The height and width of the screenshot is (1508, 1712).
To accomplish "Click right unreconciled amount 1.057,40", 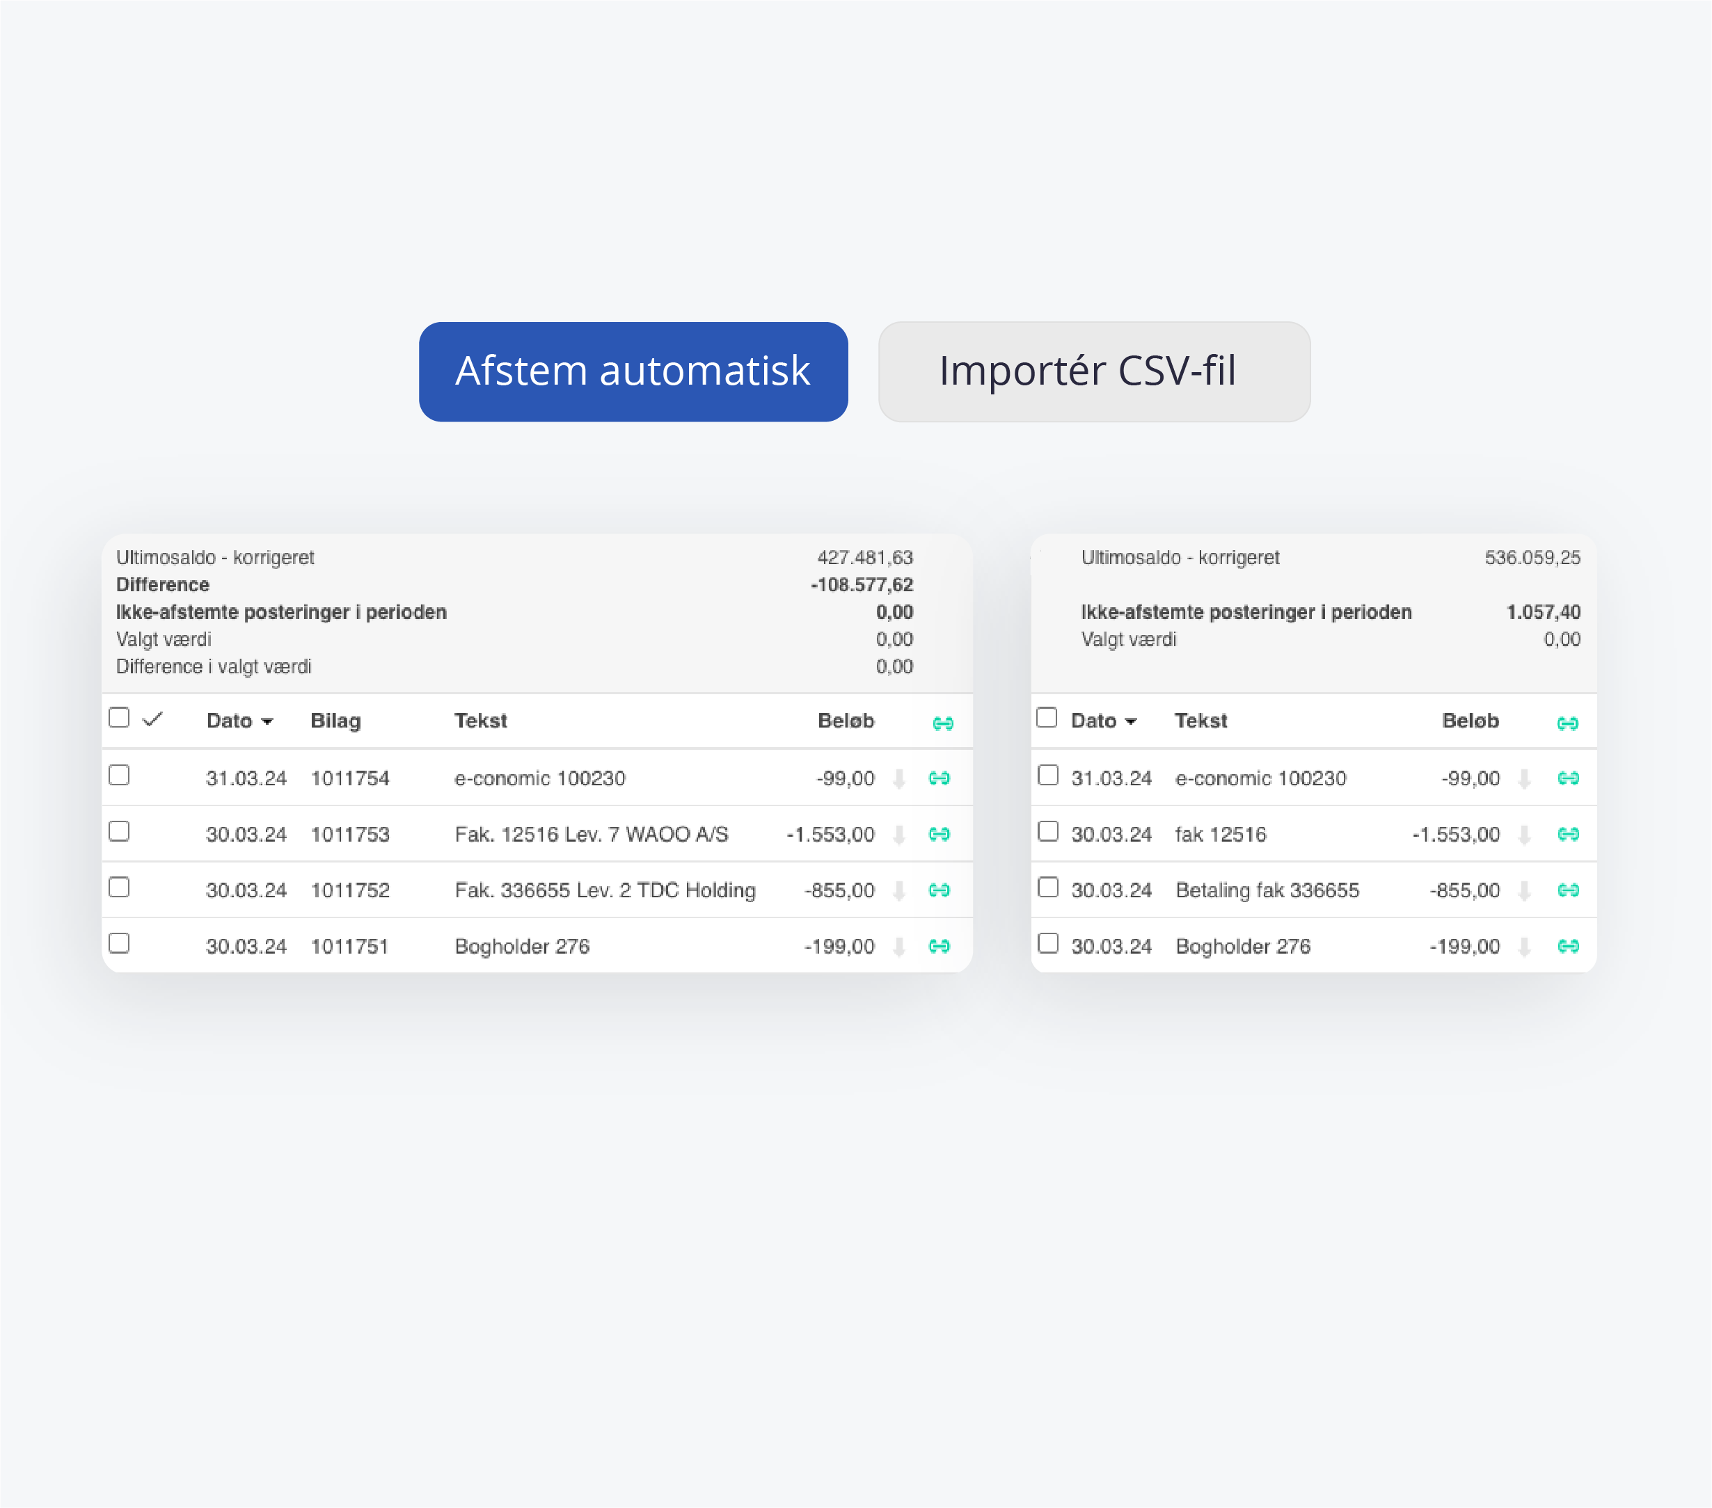I will (1544, 612).
